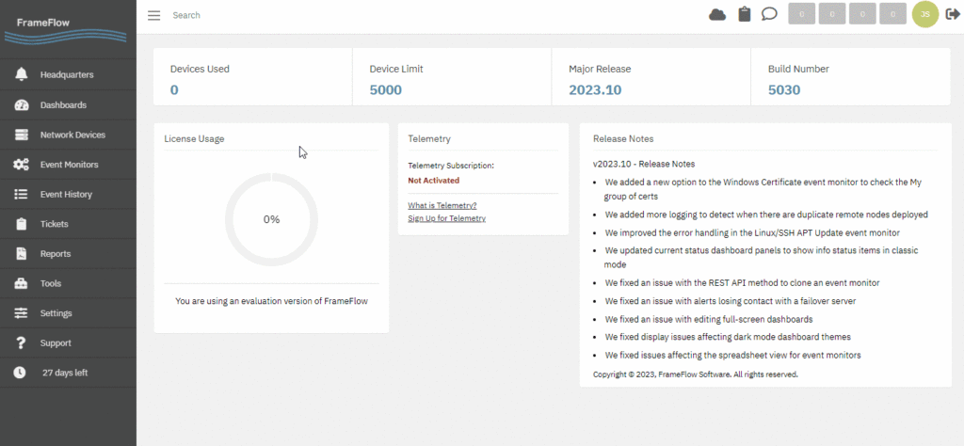Click the spreadsheet view release note
The image size is (964, 446).
point(732,355)
